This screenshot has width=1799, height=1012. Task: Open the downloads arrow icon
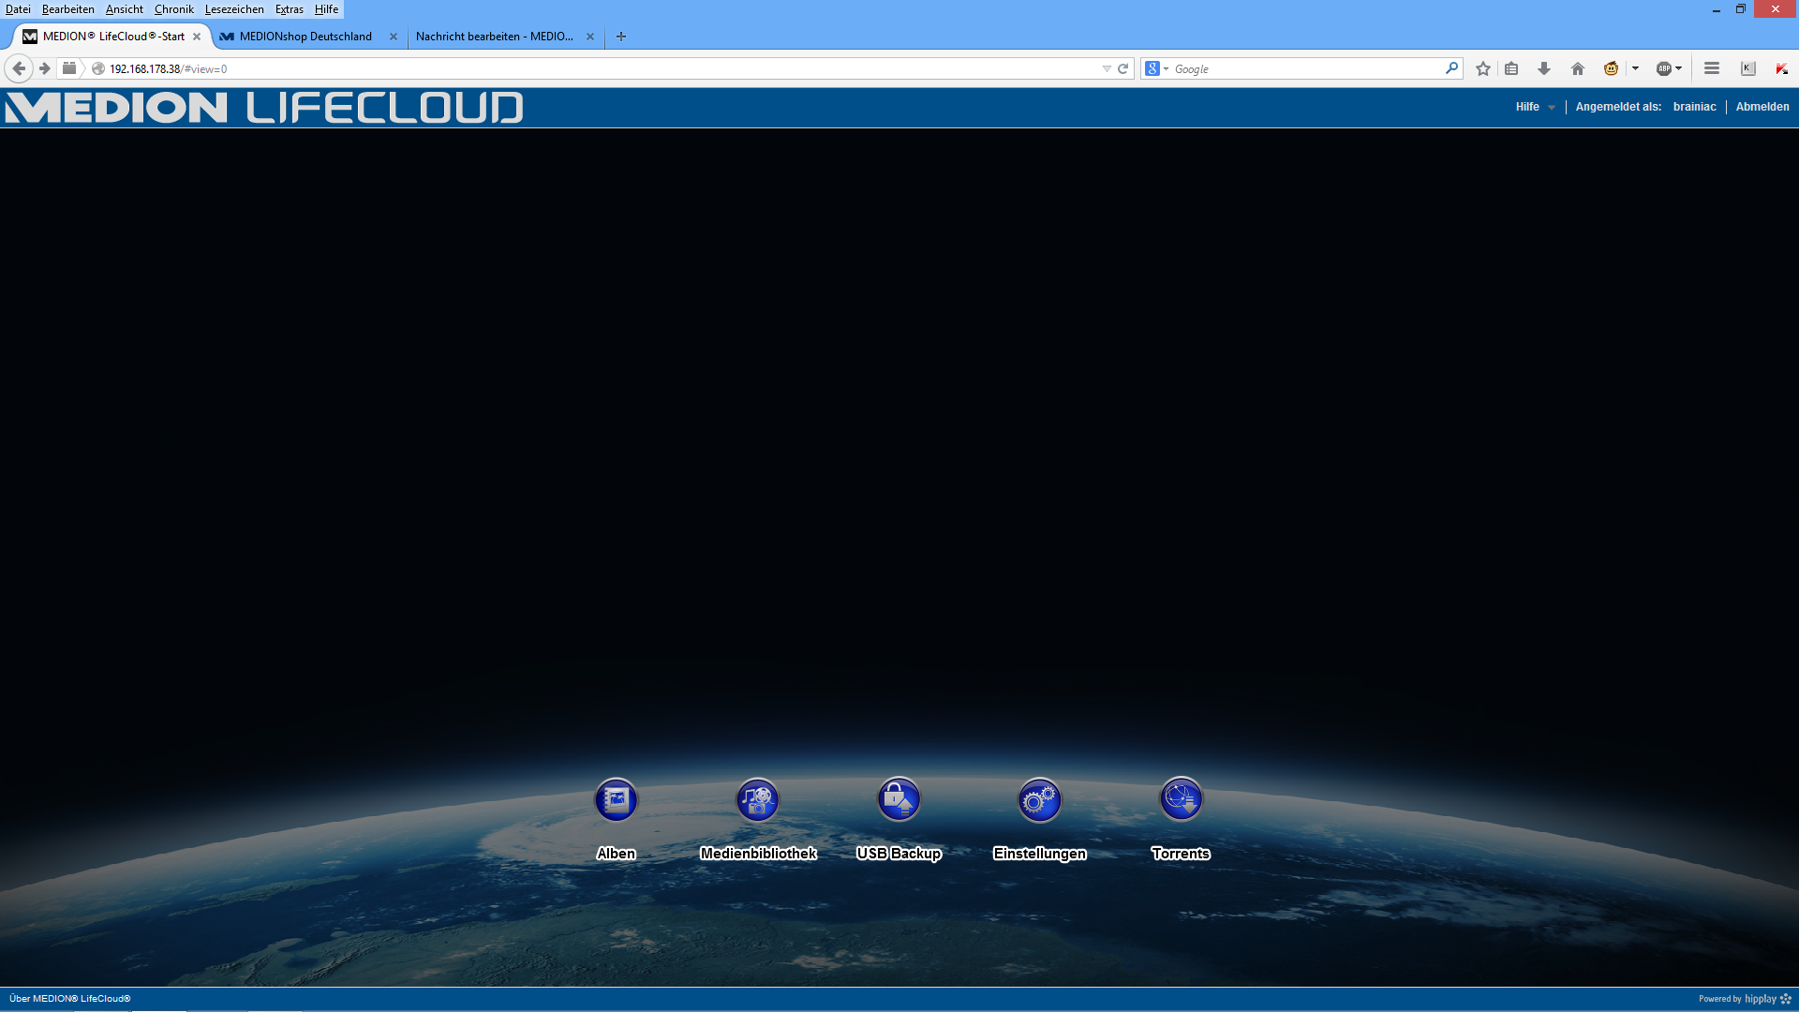click(1544, 68)
